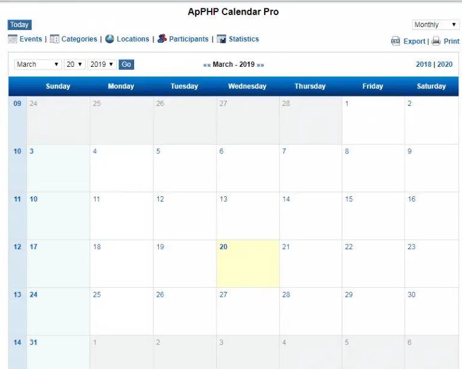462x369 pixels.
Task: Select Saturday March 23
Action: (x=432, y=264)
